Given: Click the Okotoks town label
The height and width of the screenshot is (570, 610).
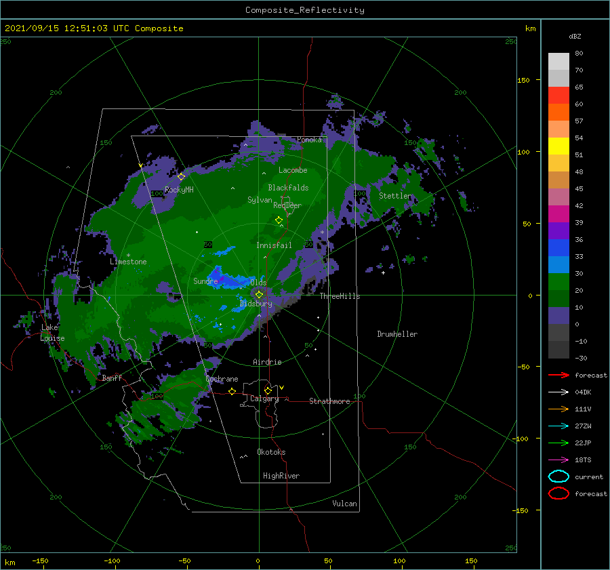Looking at the screenshot, I should 272,452.
